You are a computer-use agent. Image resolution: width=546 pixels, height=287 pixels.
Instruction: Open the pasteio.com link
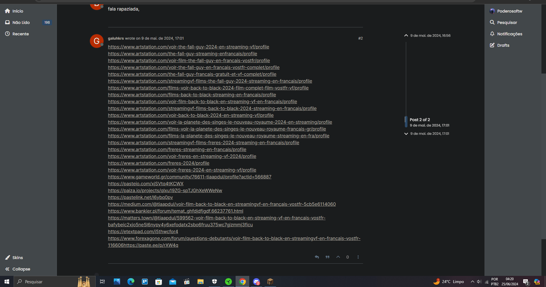click(146, 184)
